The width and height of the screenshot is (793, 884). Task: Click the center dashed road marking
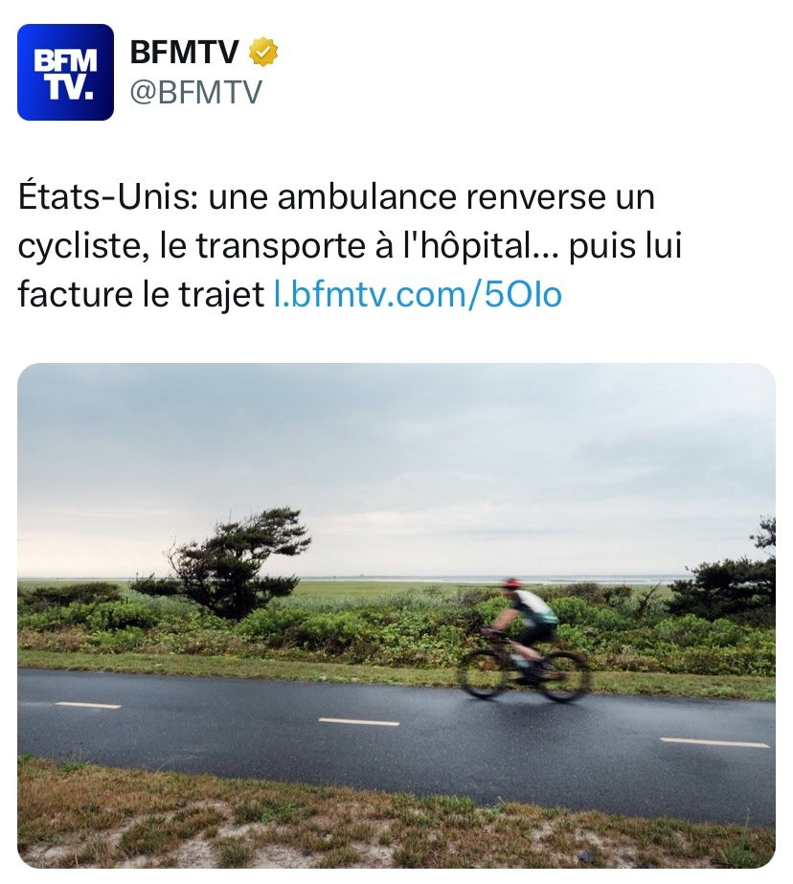coord(358,721)
